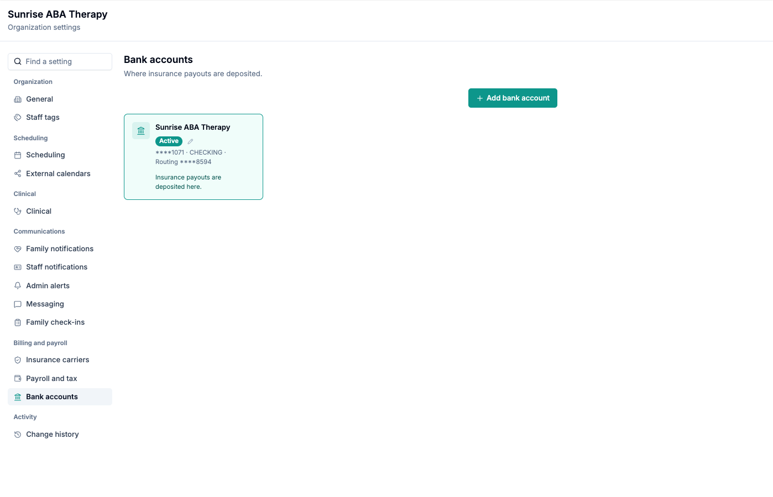Click the Bank accounts page heading
The image size is (773, 497).
pos(158,60)
